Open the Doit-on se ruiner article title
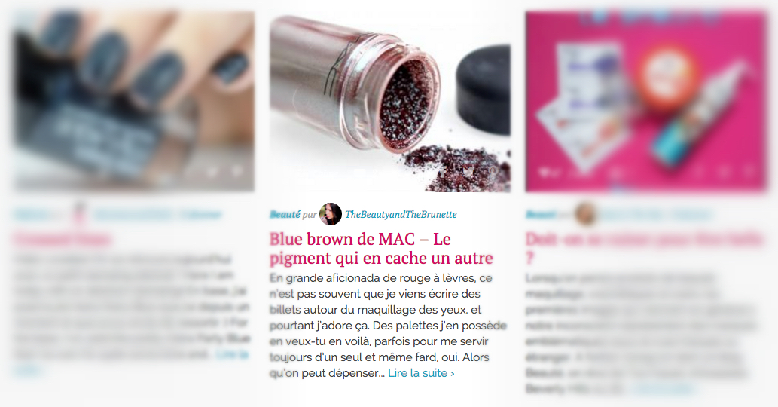The image size is (778, 407). pos(644,249)
